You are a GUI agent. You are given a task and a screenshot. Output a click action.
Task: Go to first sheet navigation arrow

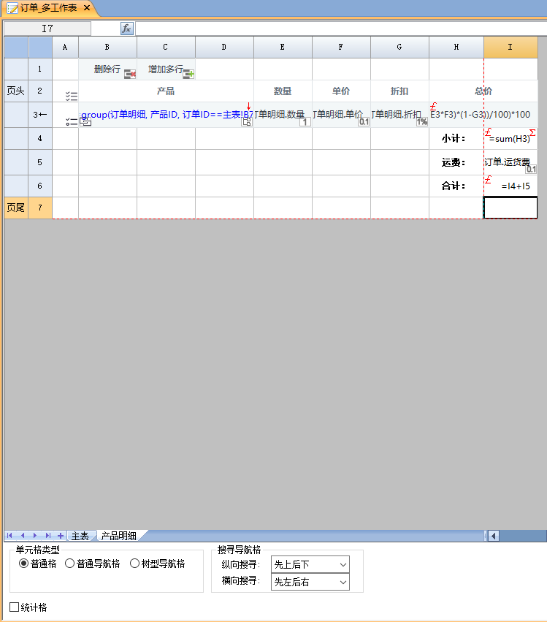11,536
